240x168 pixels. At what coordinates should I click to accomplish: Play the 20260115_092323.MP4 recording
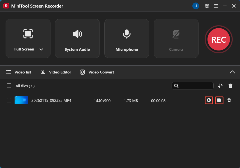(209, 100)
